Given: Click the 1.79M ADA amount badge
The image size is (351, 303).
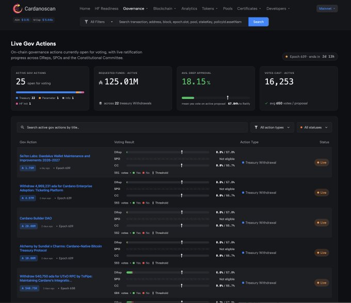Looking at the screenshot, I should [x=28, y=168].
